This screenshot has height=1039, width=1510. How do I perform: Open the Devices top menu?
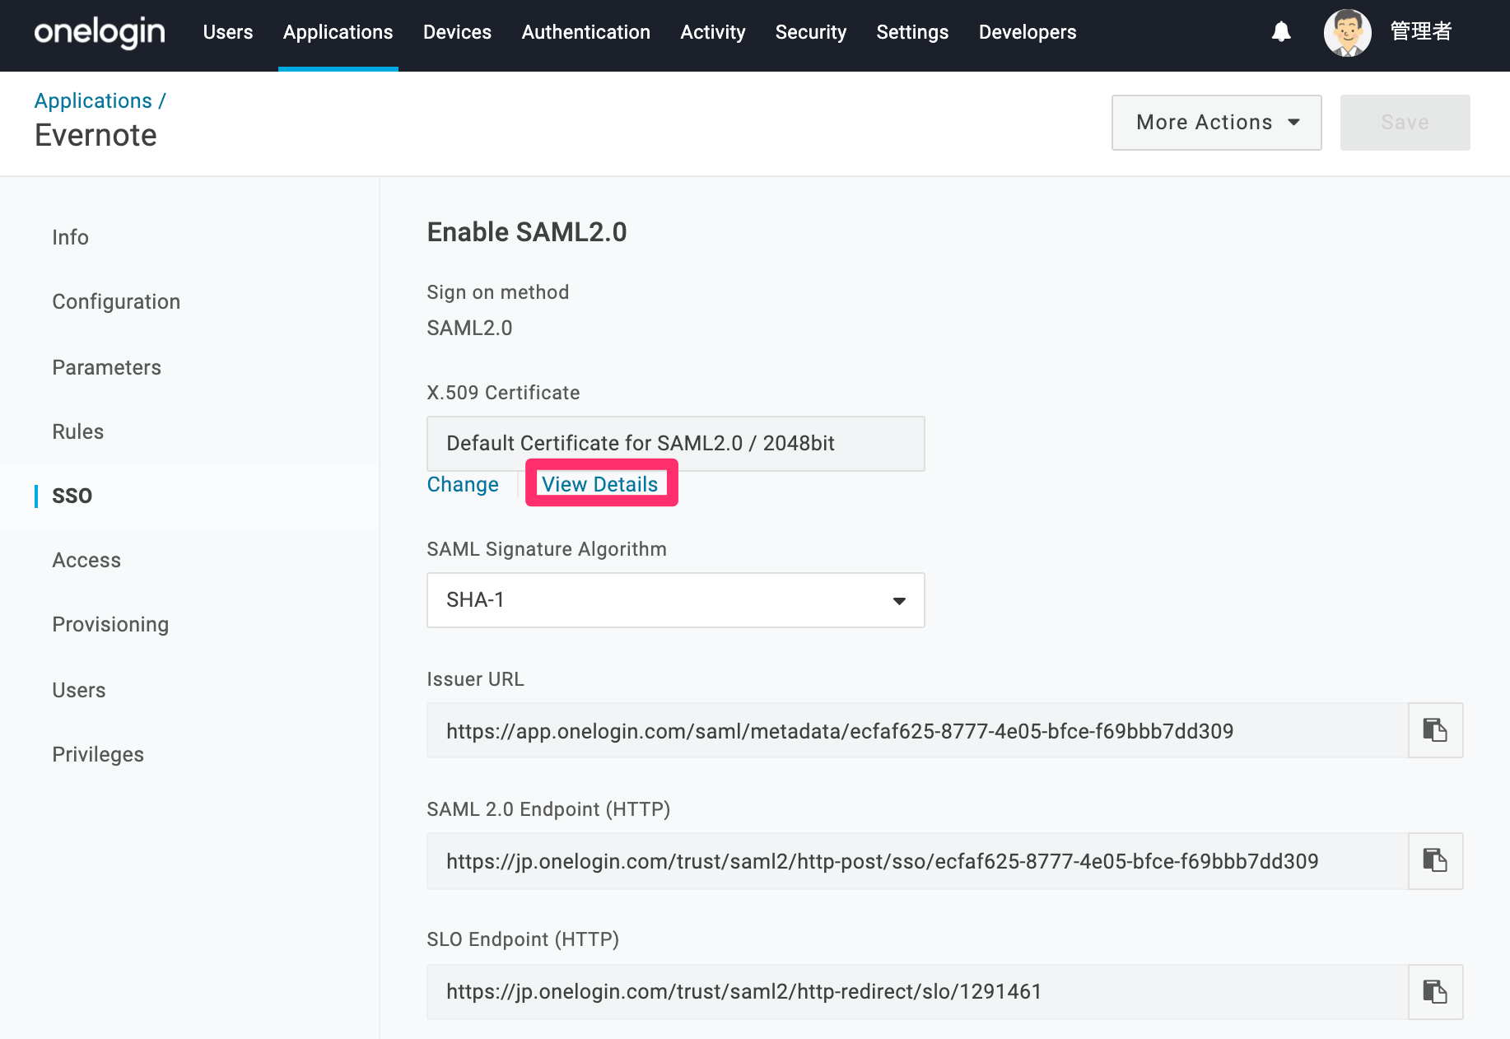457,32
